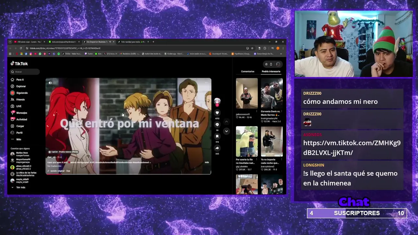Open the TikTok header profile avatar

278,64
